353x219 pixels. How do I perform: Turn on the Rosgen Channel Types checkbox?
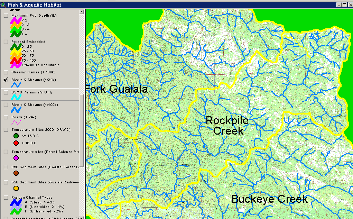click(6, 198)
